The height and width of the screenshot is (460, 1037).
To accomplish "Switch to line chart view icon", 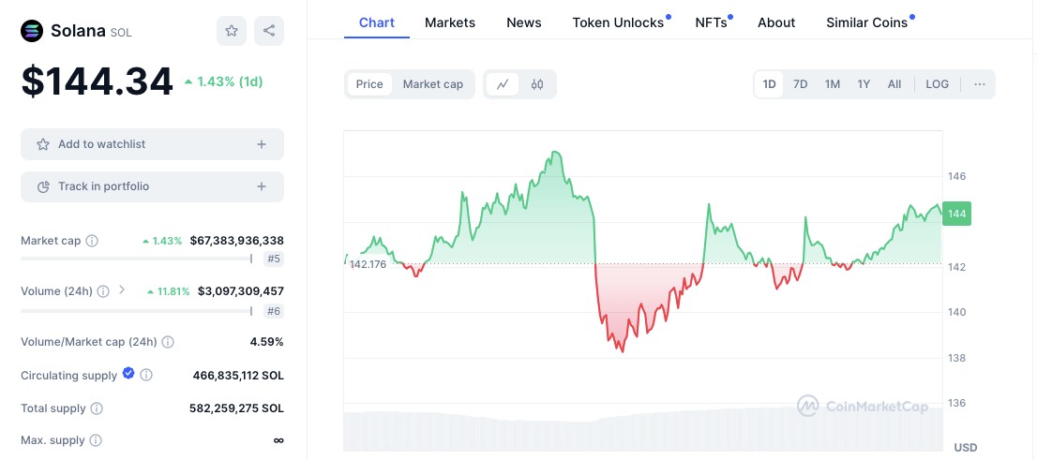I will pos(503,84).
